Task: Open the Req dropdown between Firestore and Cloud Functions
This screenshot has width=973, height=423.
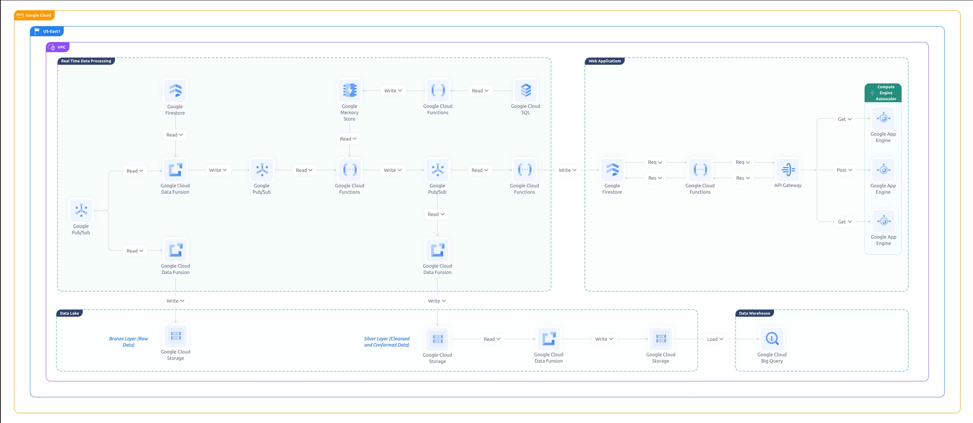Action: pos(655,162)
